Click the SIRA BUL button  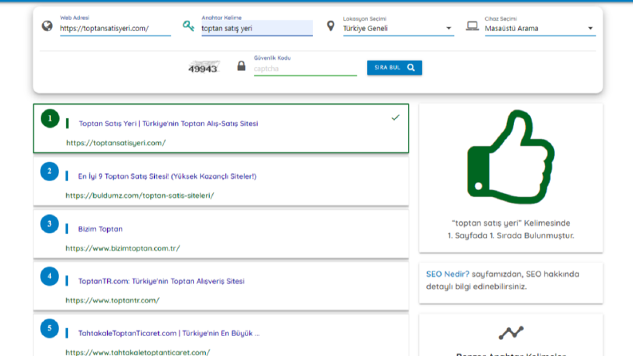tap(394, 68)
